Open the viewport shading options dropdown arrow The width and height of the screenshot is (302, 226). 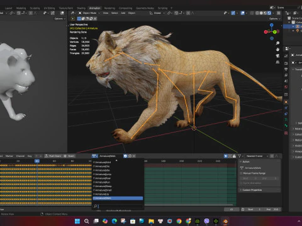tap(274, 13)
